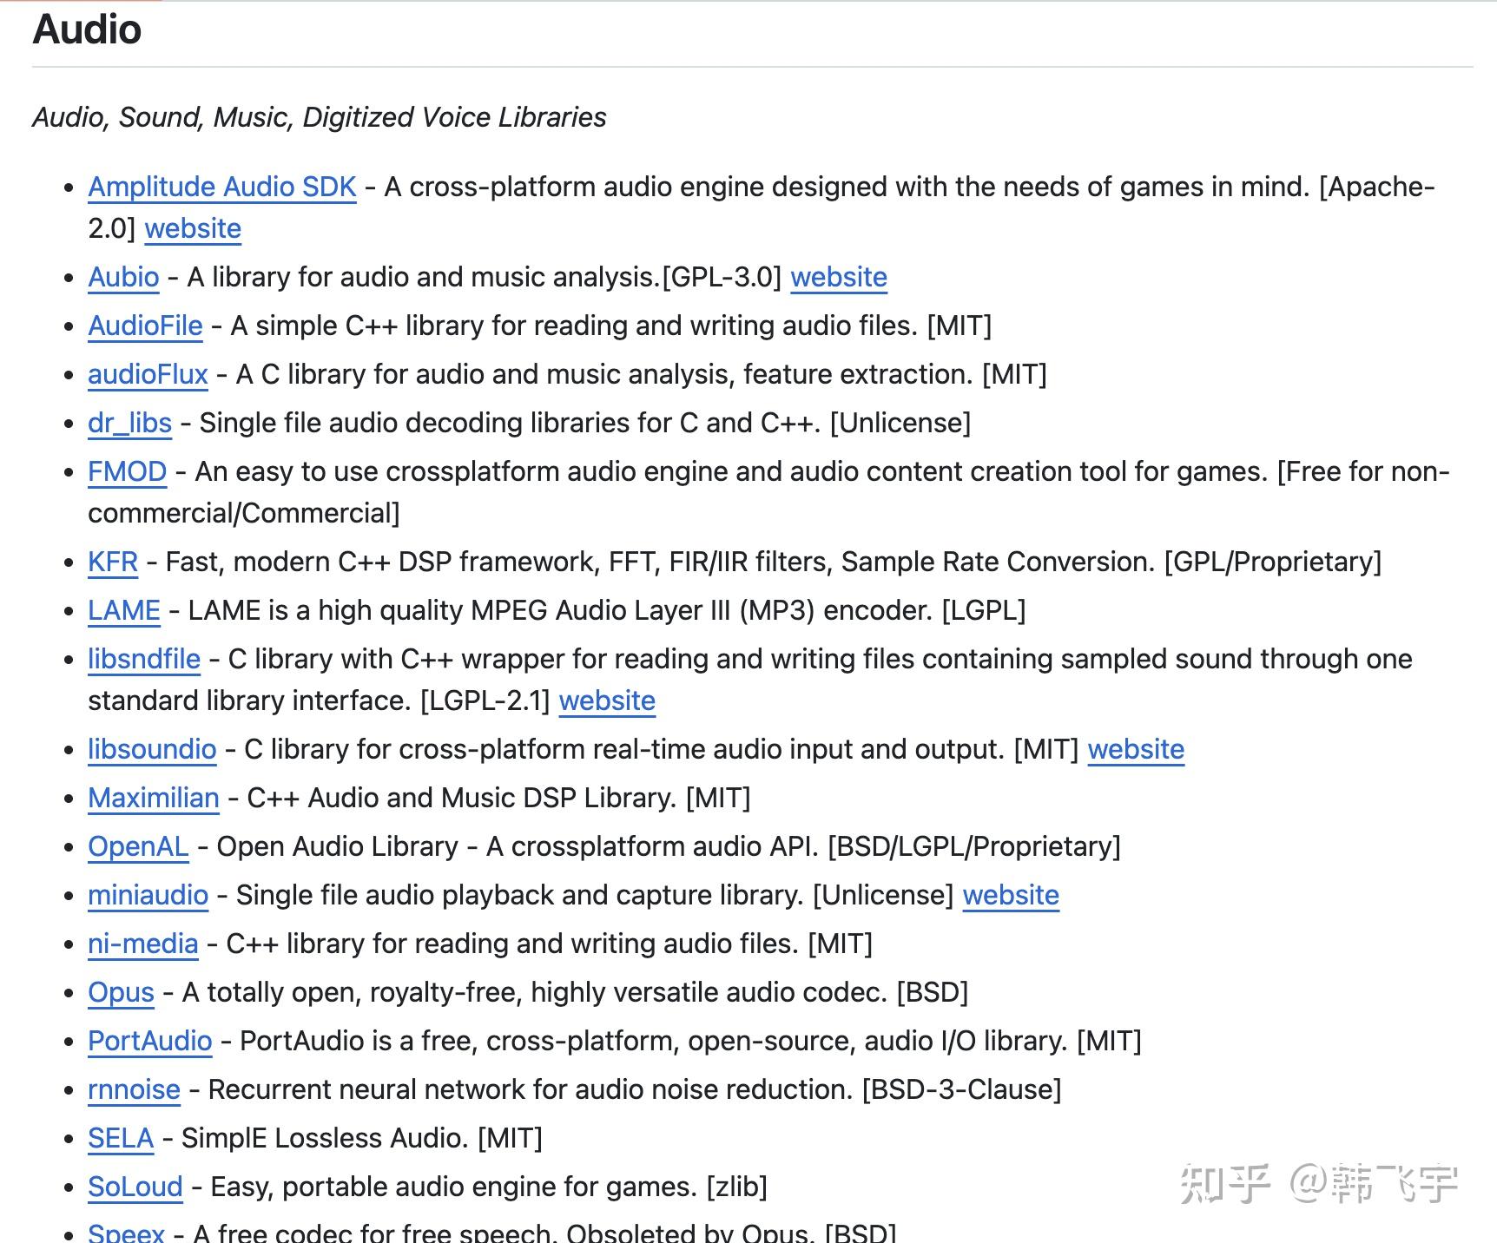
Task: Open the Opus codec link
Action: pyautogui.click(x=121, y=992)
